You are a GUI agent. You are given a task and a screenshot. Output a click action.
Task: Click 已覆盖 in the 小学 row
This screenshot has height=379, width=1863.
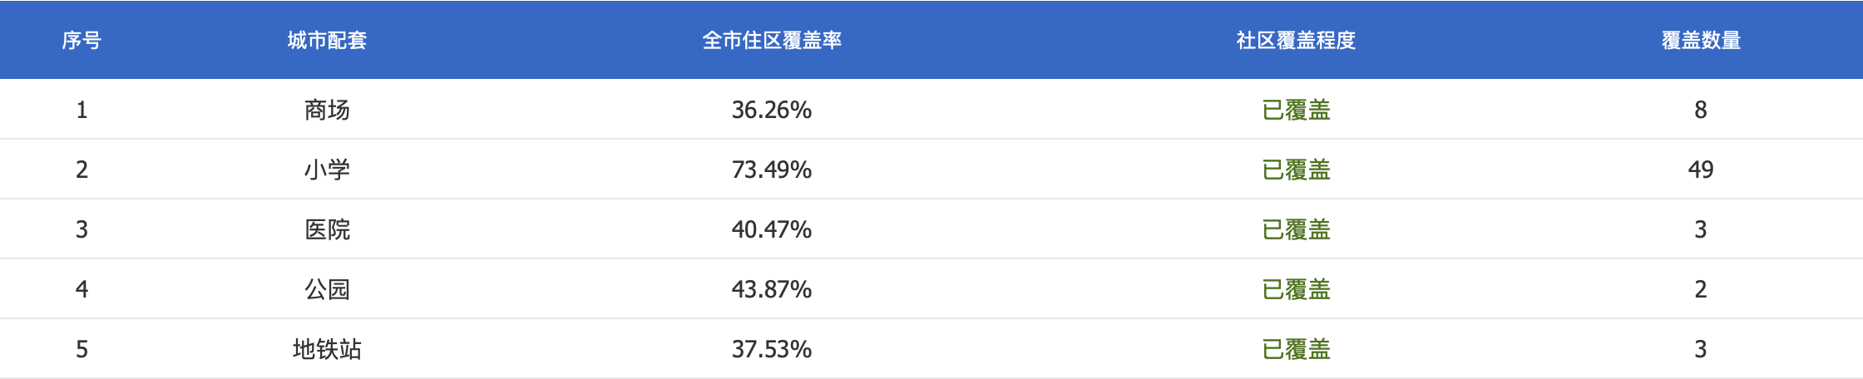point(1296,170)
